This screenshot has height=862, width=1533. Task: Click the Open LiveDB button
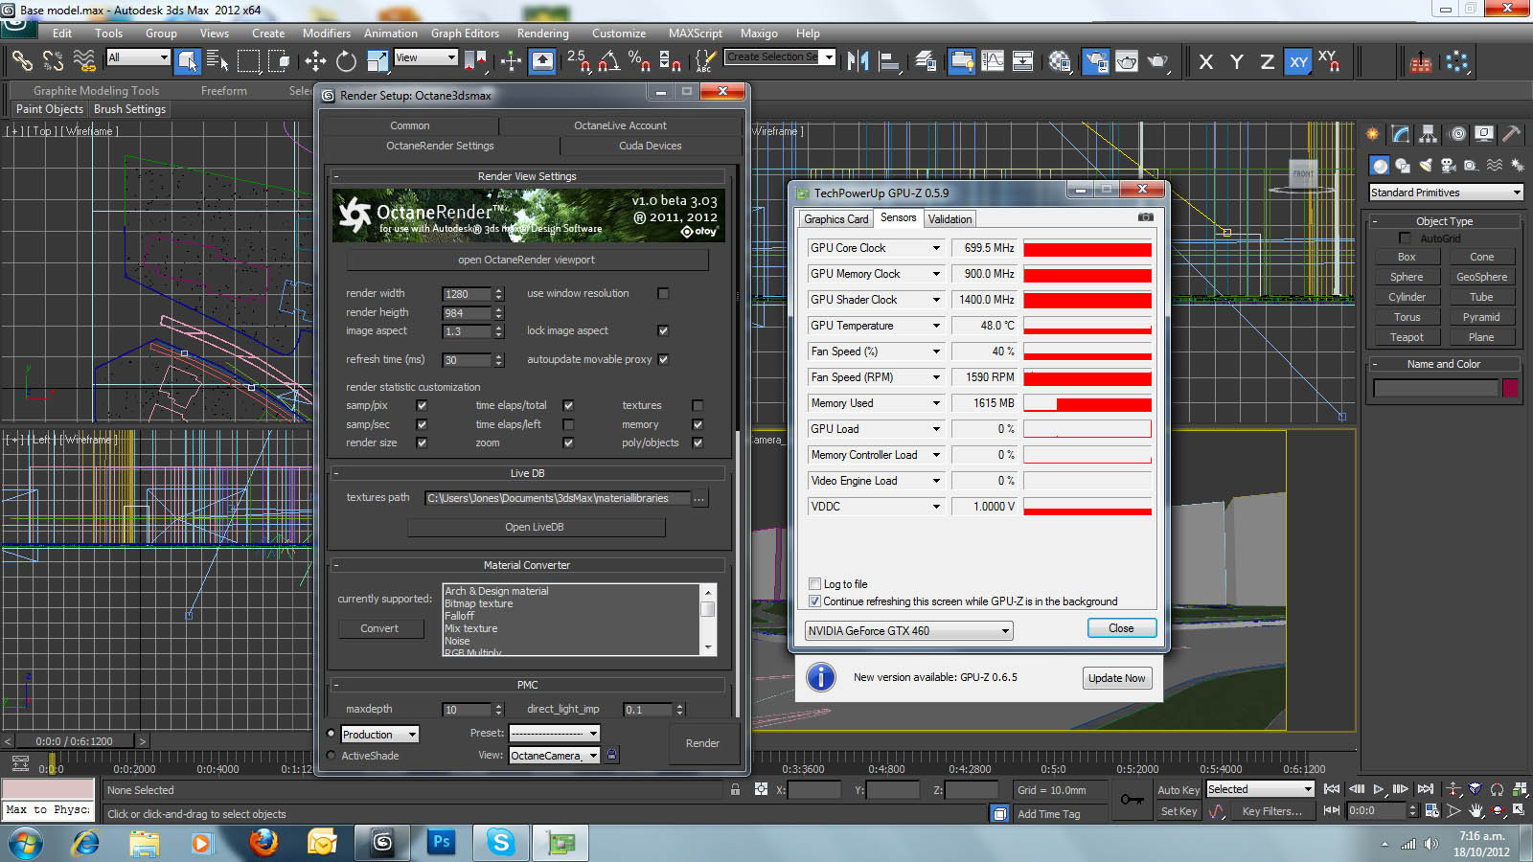point(535,527)
